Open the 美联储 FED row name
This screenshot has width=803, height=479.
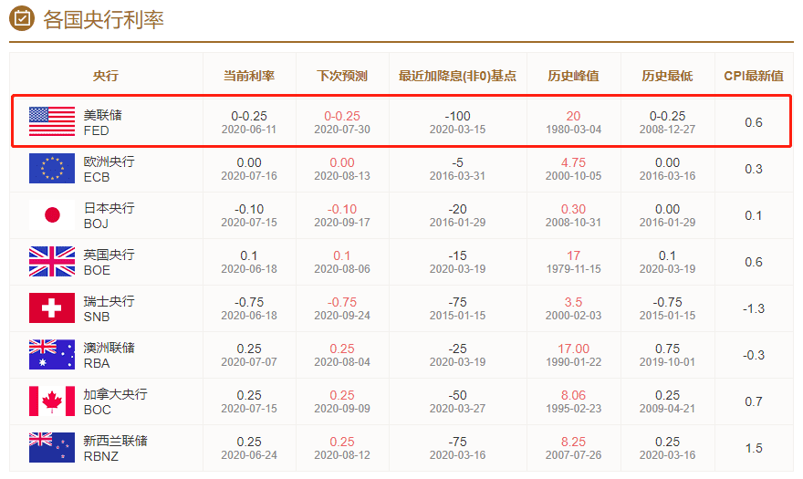pyautogui.click(x=103, y=122)
